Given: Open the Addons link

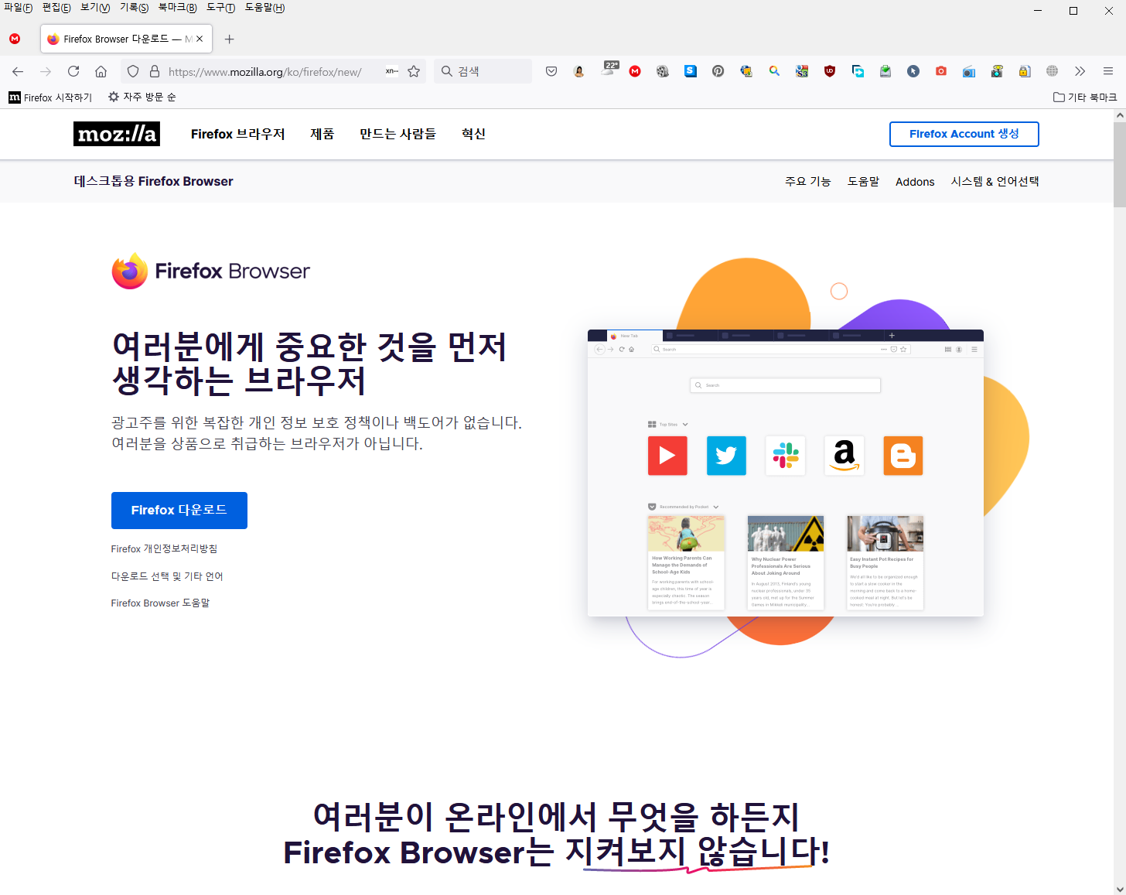Looking at the screenshot, I should [915, 182].
